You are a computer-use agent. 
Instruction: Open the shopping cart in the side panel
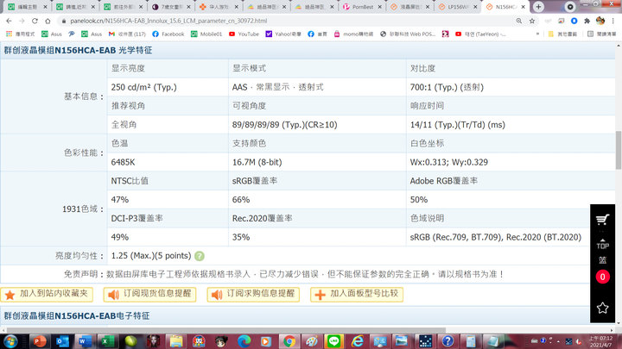[x=602, y=220]
